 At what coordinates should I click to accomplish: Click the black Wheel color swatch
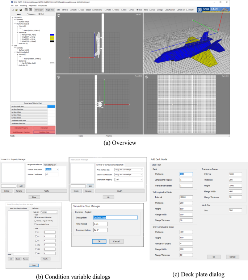[x=52, y=41]
